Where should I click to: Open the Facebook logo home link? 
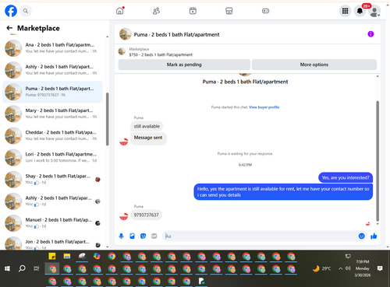[x=11, y=11]
